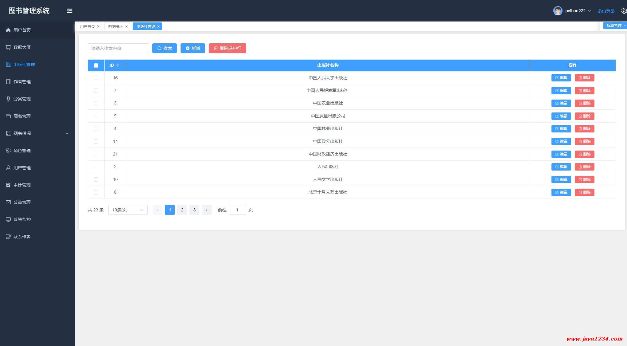627x346 pixels.
Task: Collapse the sidebar with hamburger icon
Action: click(70, 11)
